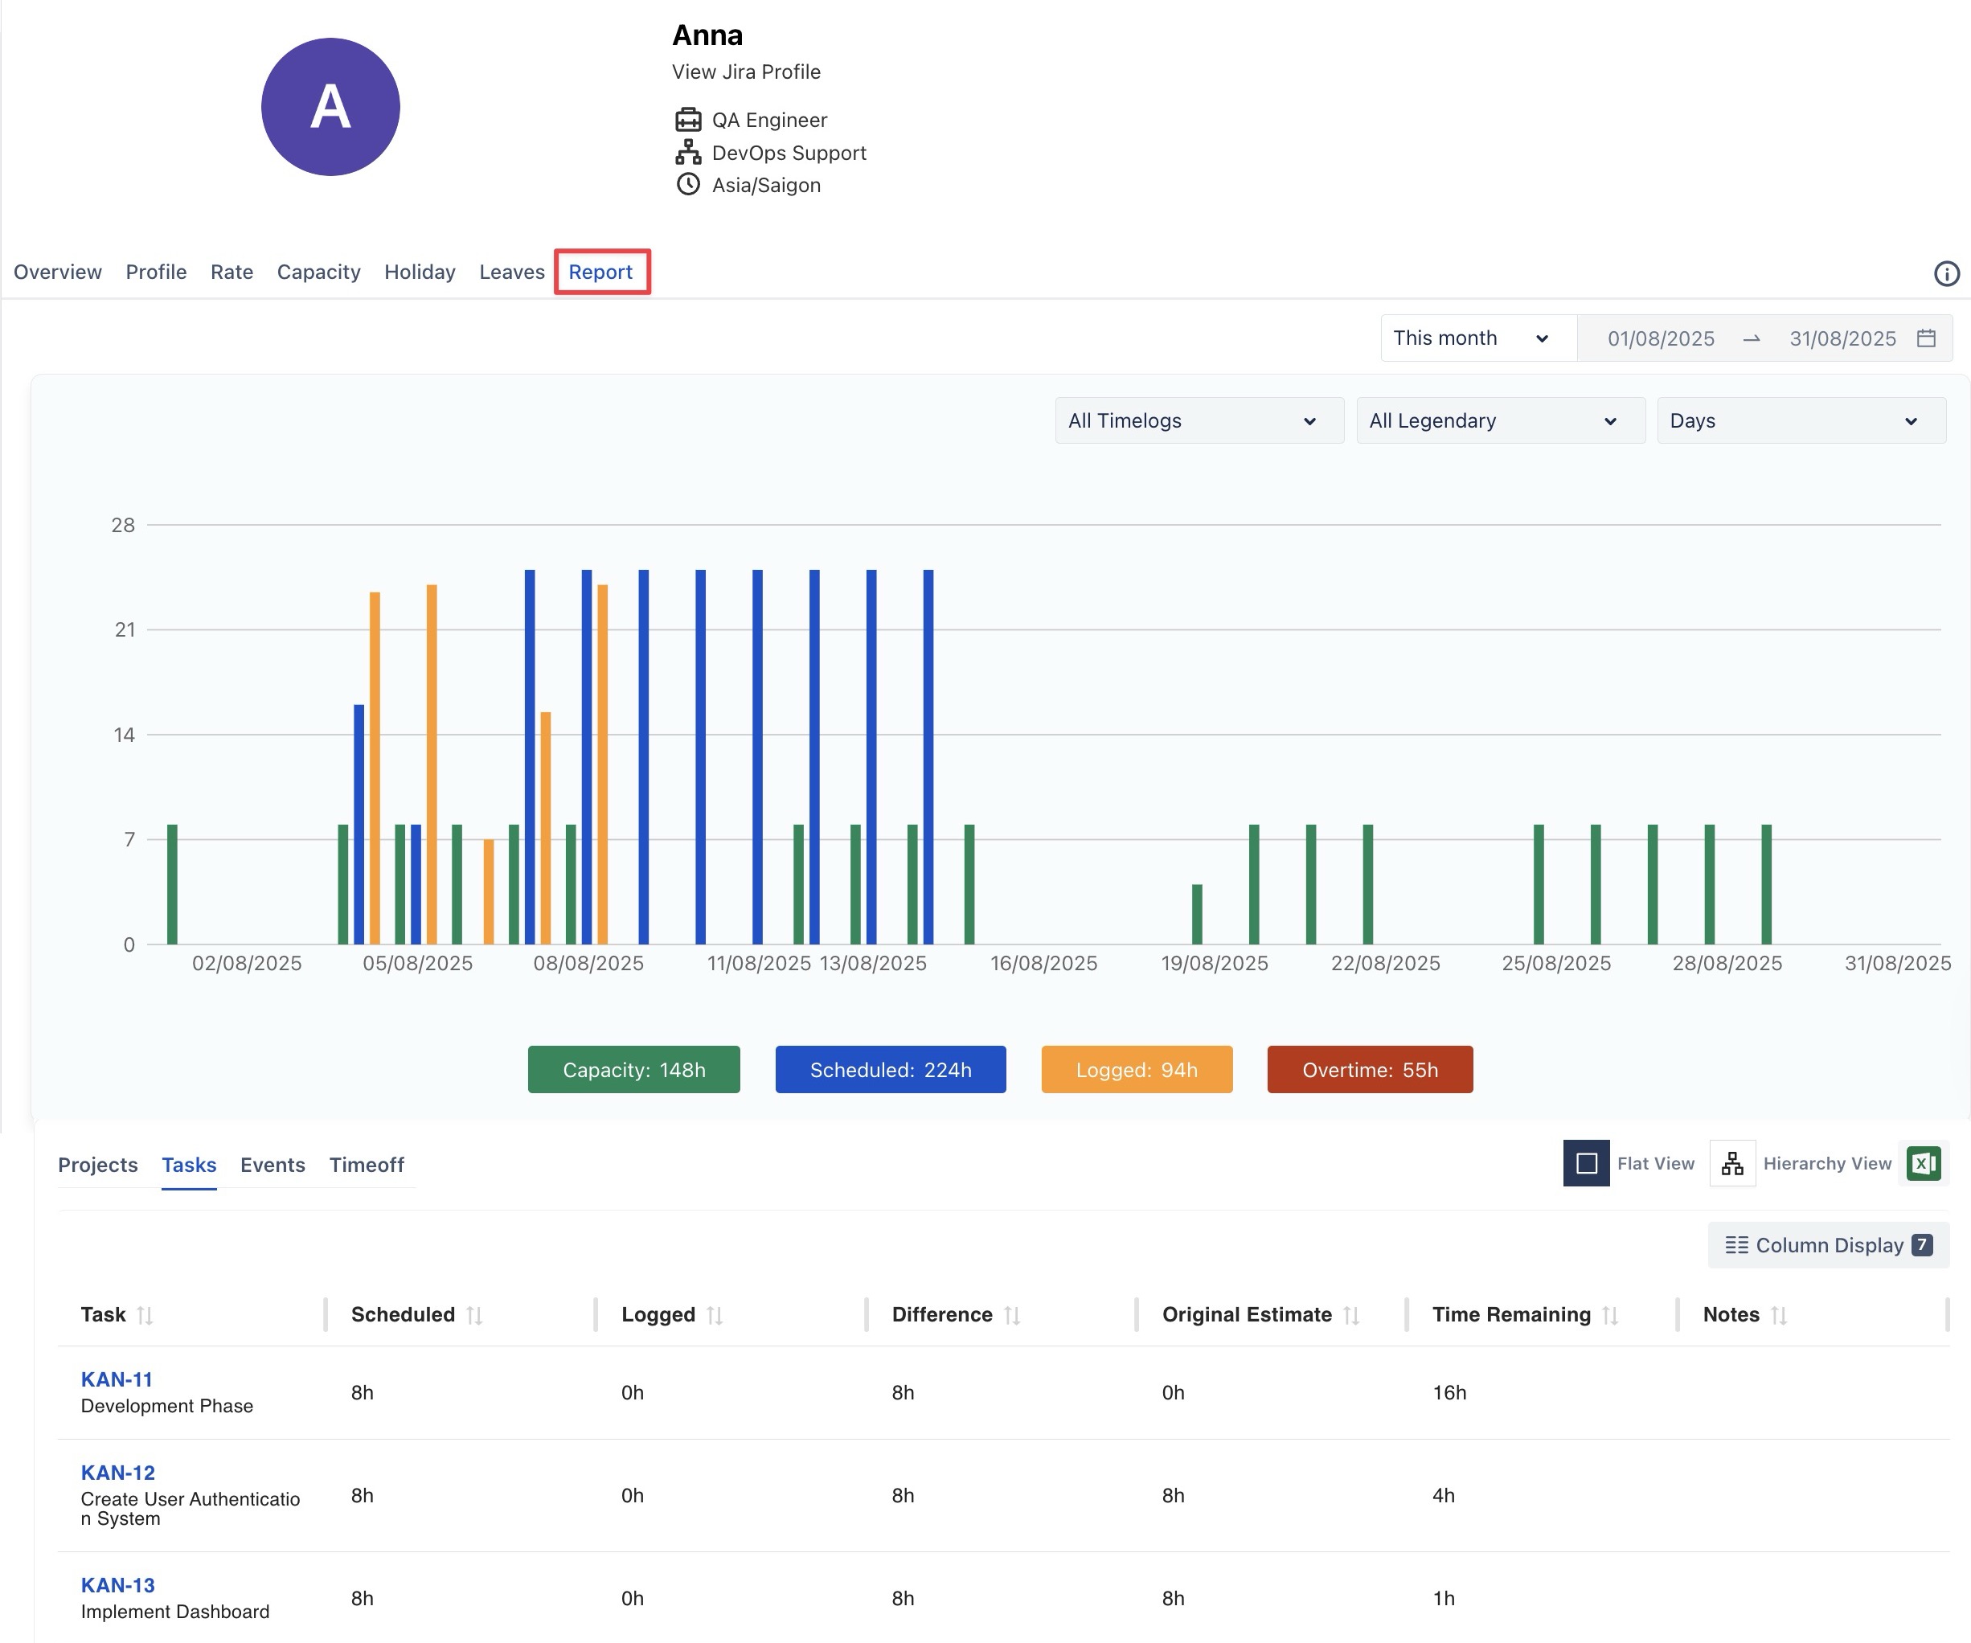Toggle the Scheduled: 224h legend
The width and height of the screenshot is (1971, 1643).
pos(890,1070)
